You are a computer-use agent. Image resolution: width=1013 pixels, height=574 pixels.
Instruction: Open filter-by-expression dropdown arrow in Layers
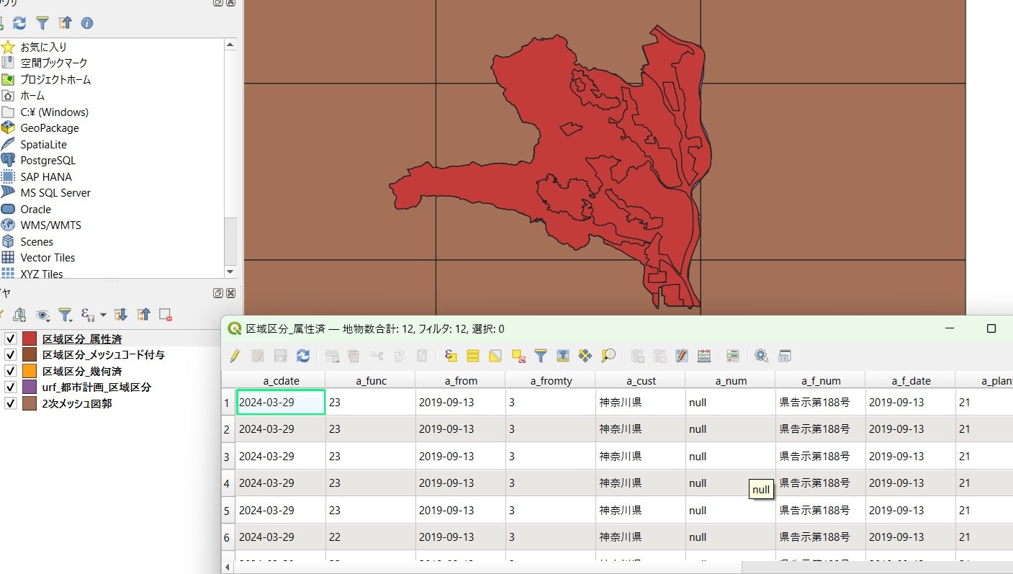coord(103,315)
